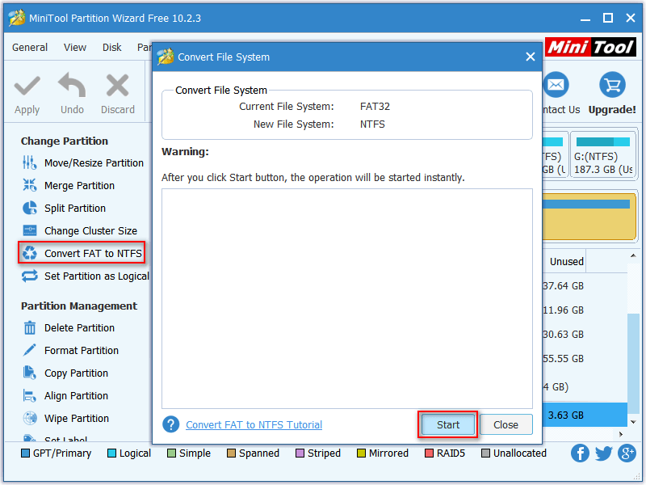
Task: Click the Upgrade! icon
Action: pyautogui.click(x=611, y=85)
